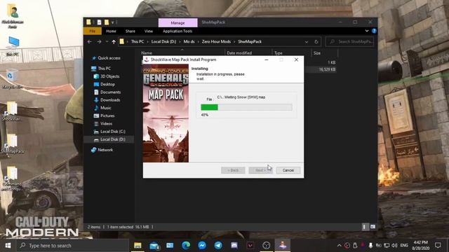449x252 pixels.
Task: Open File Explorer from the taskbar
Action: [x=138, y=246]
